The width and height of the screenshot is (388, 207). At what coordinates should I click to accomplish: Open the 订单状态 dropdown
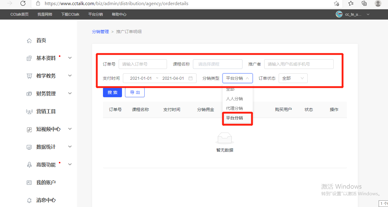[x=293, y=78]
